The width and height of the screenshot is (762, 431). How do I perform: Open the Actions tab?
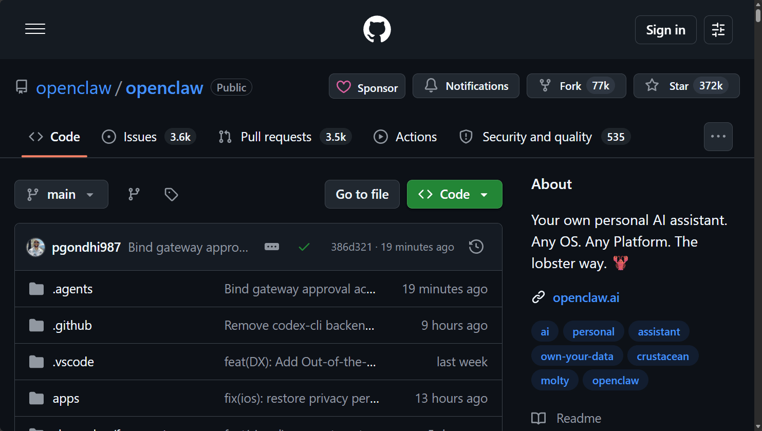405,137
